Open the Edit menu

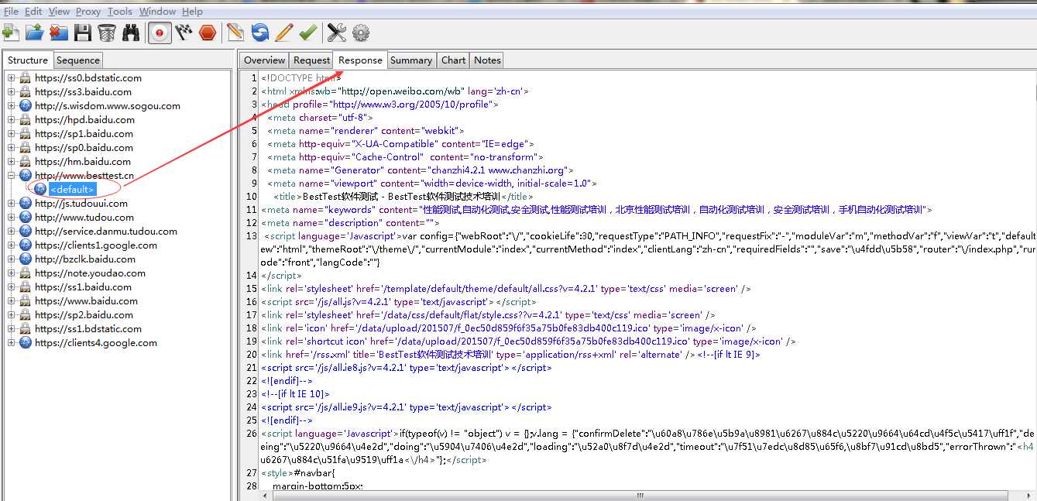[x=33, y=12]
